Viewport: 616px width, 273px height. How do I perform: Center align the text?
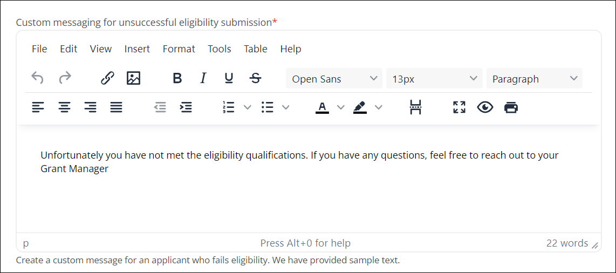pos(64,107)
